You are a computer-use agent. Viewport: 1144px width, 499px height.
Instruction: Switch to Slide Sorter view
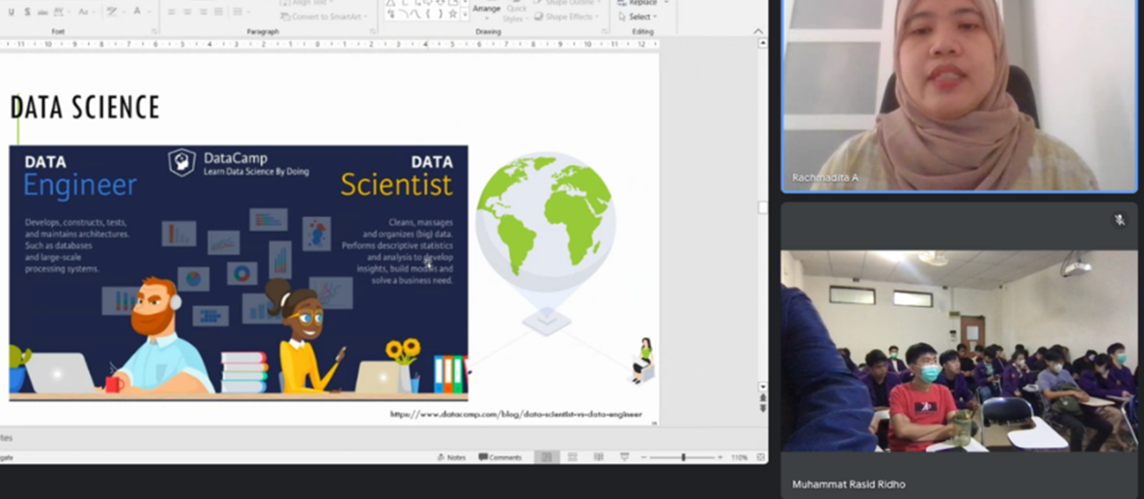[572, 457]
